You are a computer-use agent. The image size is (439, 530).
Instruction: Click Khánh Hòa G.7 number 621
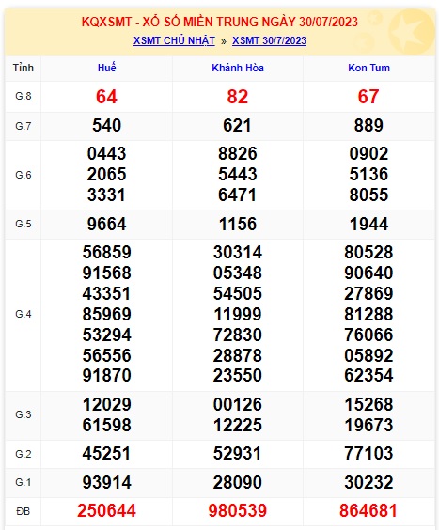pyautogui.click(x=238, y=126)
